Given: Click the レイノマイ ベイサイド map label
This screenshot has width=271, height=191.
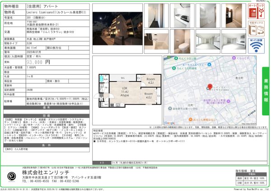Looking at the screenshot, I should [221, 89].
